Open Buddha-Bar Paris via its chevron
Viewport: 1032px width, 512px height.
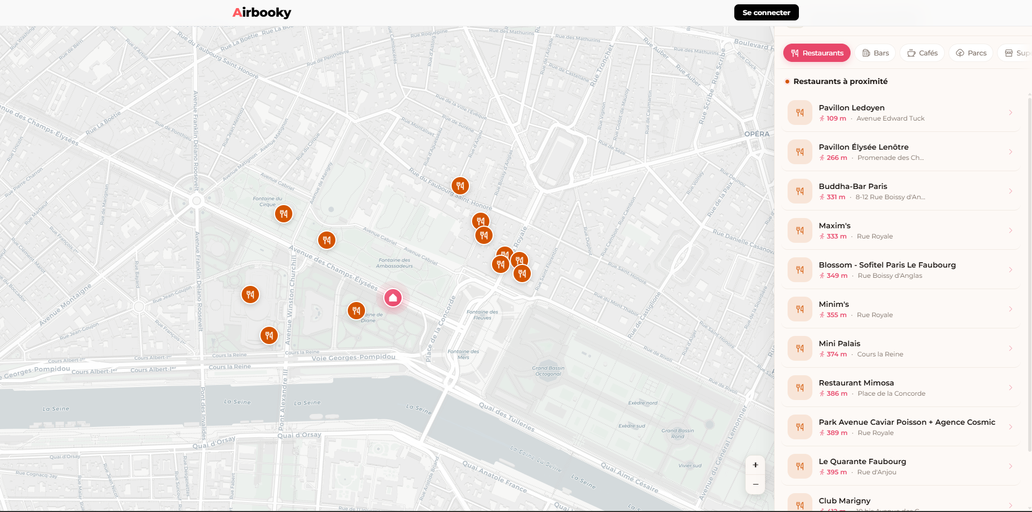(x=1010, y=191)
